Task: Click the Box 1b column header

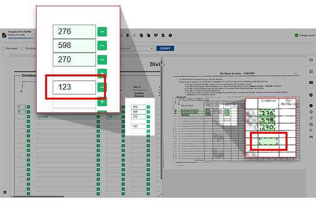Action: click(x=137, y=87)
